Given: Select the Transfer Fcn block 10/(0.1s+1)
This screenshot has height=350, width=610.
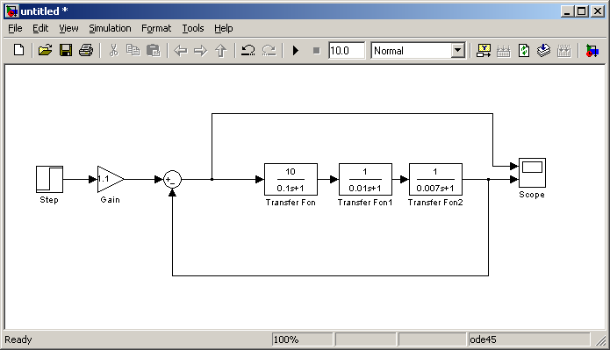Looking at the screenshot, I should (x=291, y=179).
